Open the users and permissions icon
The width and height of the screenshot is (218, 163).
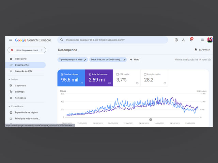tap(184, 40)
